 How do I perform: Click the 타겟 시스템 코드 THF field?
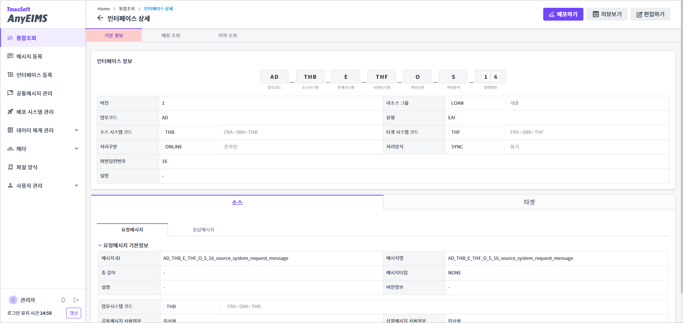tap(476, 132)
